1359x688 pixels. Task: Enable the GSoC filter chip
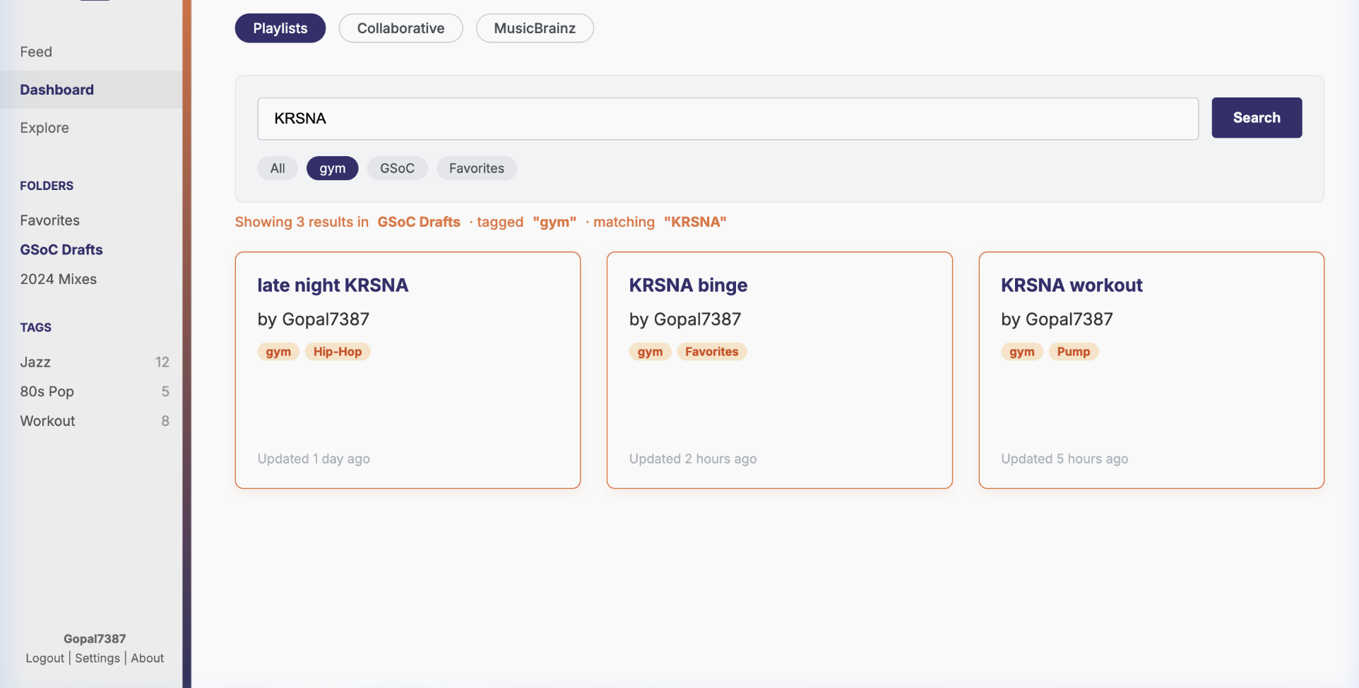pyautogui.click(x=397, y=168)
